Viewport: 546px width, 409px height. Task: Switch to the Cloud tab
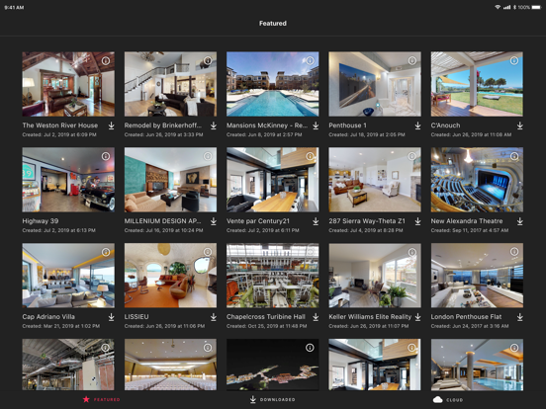tap(448, 399)
